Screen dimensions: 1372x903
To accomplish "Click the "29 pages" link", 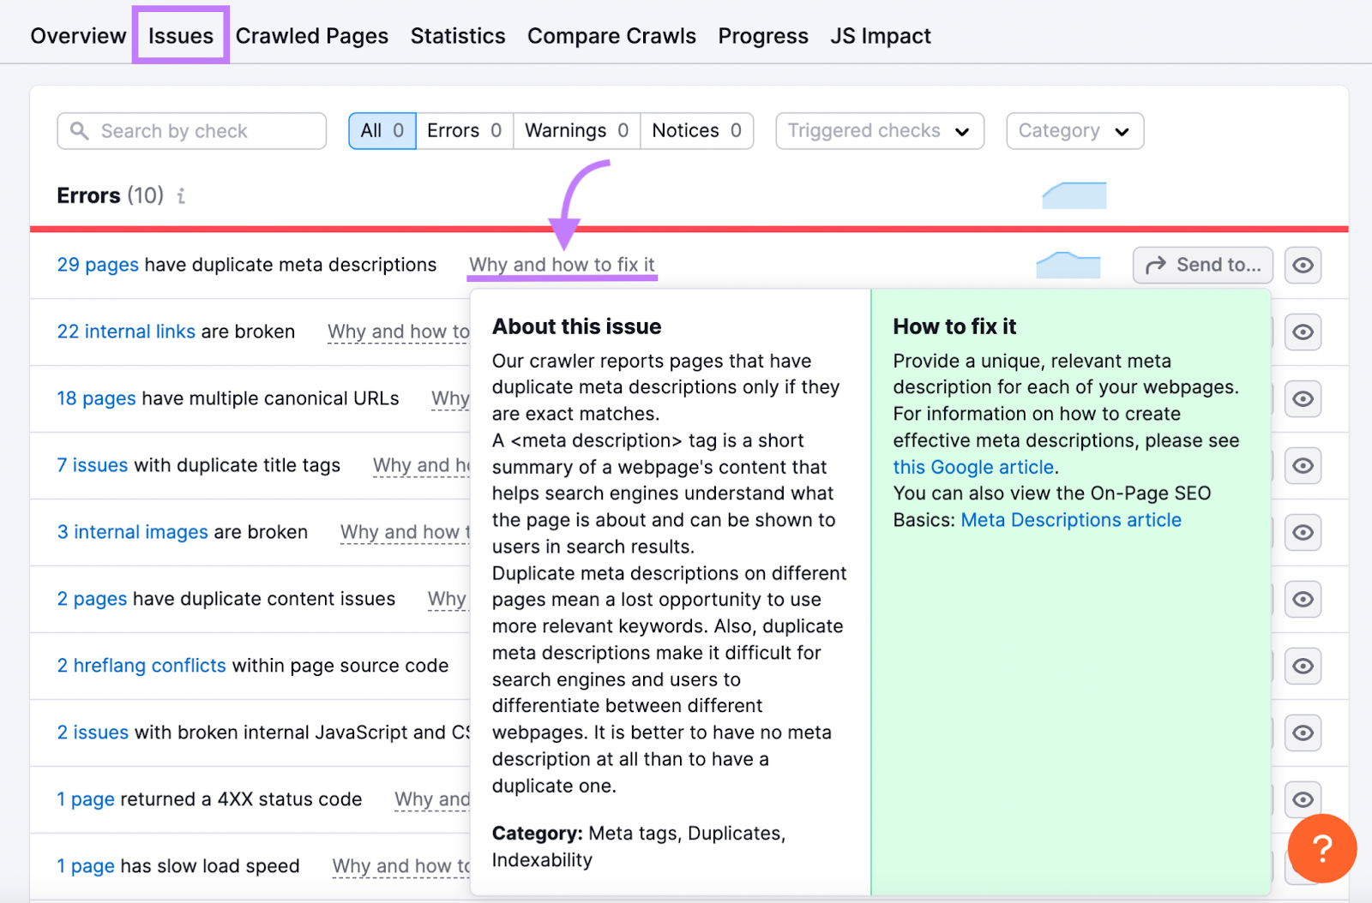I will [97, 265].
